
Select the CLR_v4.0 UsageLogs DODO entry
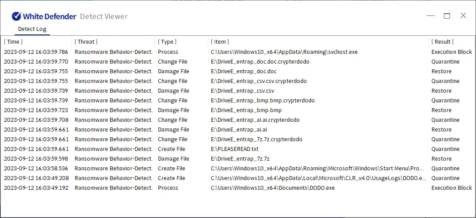(319, 178)
